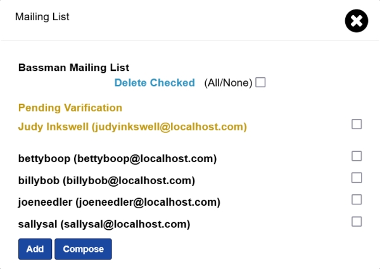Check the box for Judy Inkswell

coord(357,125)
